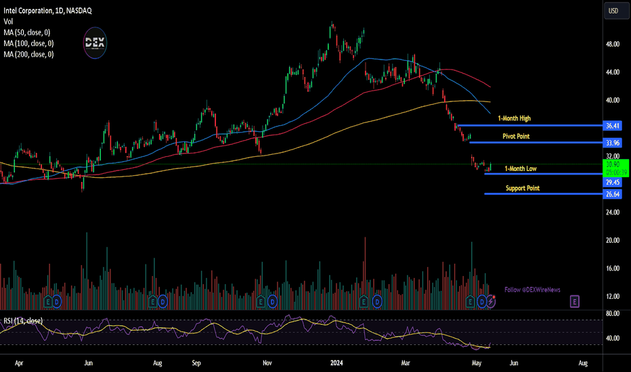Click the dividend D marker near May 2023

pyautogui.click(x=57, y=301)
